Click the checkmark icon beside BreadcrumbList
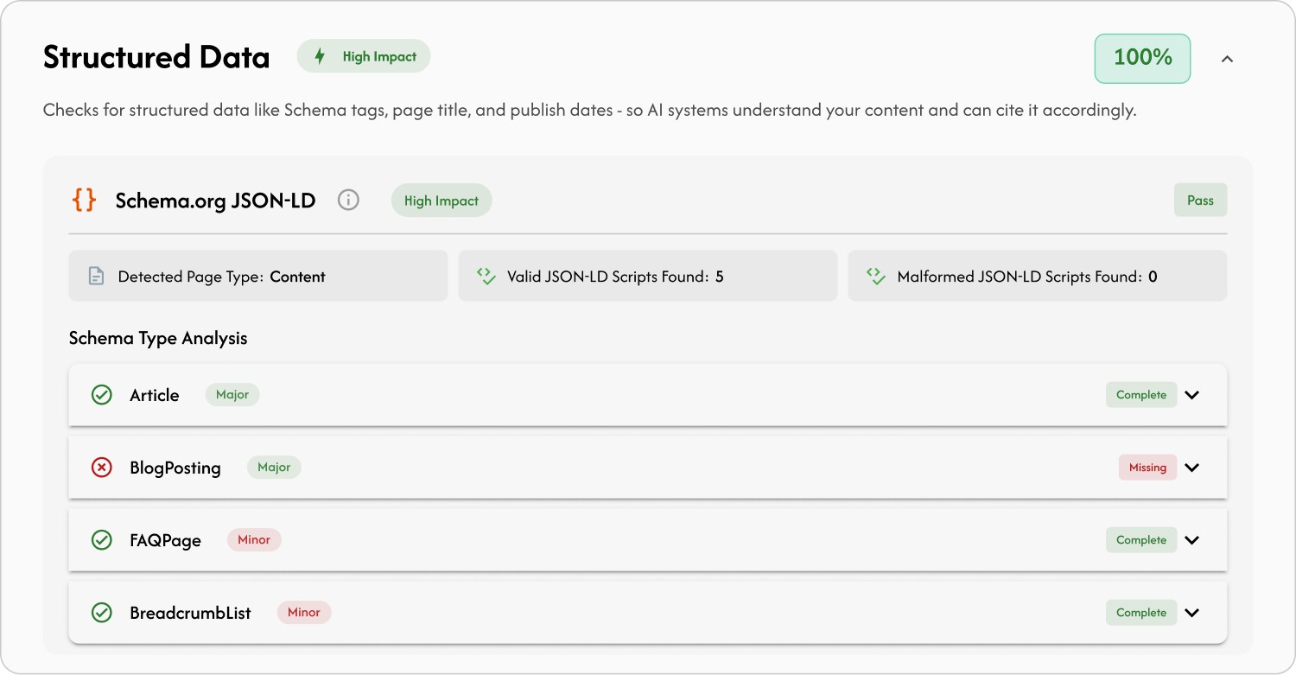 pos(101,612)
